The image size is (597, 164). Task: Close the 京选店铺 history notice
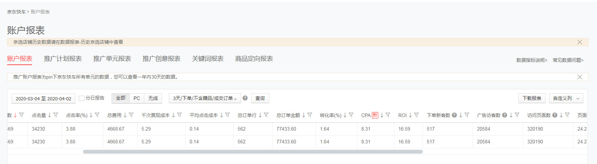coord(580,42)
